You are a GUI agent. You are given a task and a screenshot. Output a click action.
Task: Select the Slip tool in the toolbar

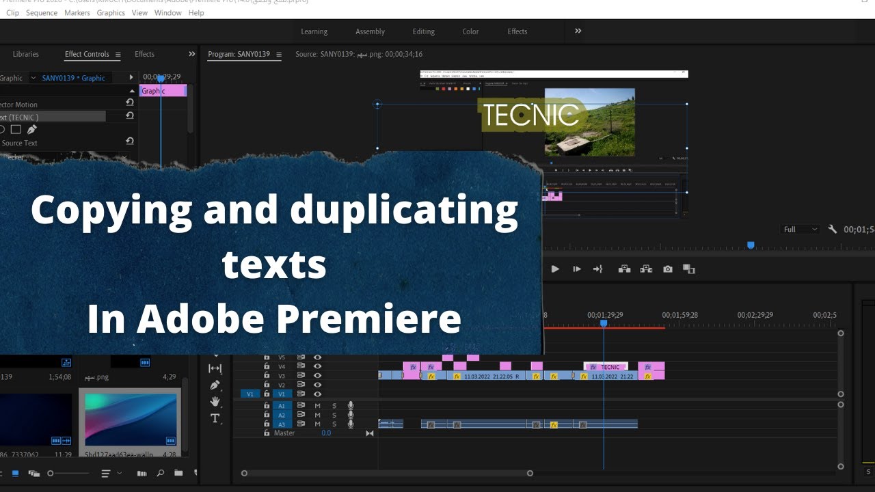[215, 368]
